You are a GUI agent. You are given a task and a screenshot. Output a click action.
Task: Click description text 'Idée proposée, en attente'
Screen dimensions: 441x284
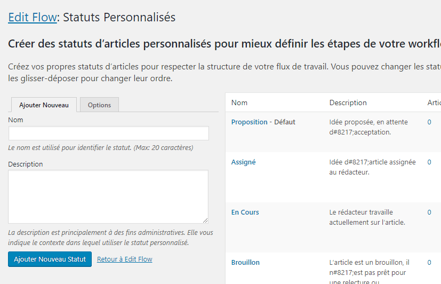click(368, 122)
